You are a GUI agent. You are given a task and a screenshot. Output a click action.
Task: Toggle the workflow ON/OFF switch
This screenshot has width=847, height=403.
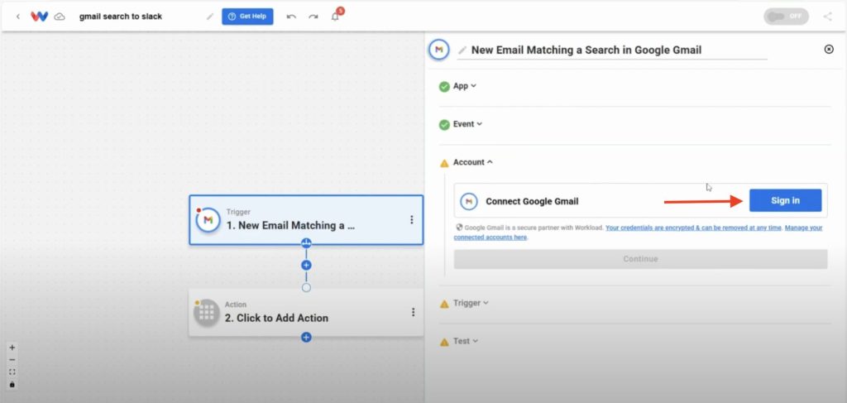click(786, 17)
